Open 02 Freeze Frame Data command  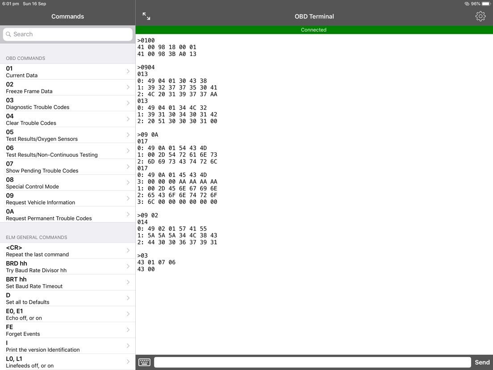67,88
